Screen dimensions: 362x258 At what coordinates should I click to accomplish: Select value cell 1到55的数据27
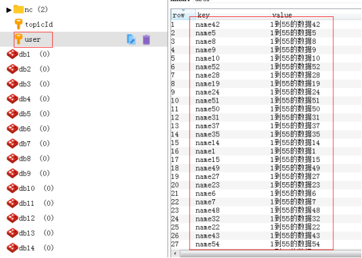295,176
